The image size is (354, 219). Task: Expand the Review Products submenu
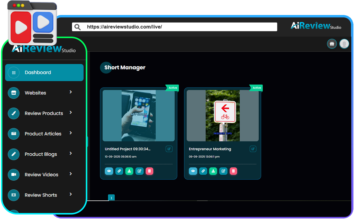click(x=71, y=112)
